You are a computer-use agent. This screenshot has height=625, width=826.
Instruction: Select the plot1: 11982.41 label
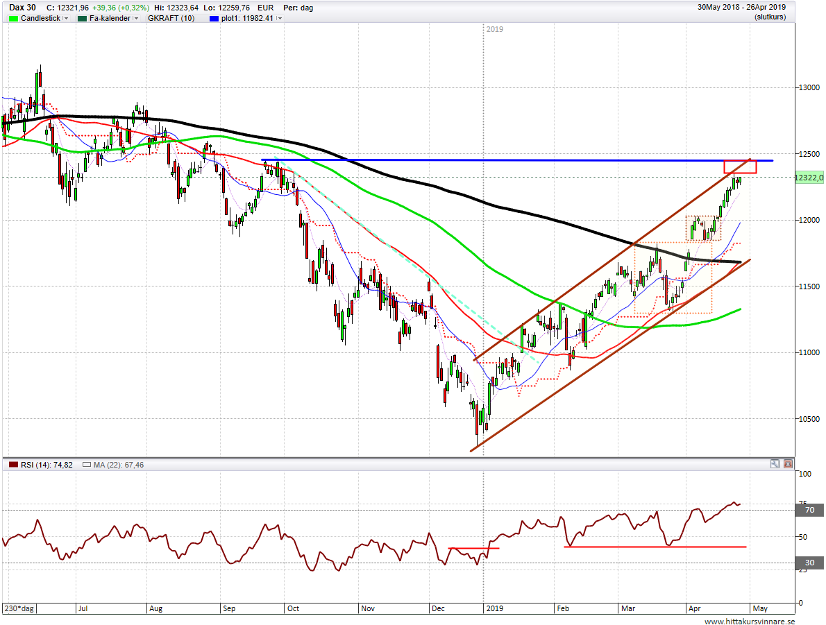click(x=247, y=19)
